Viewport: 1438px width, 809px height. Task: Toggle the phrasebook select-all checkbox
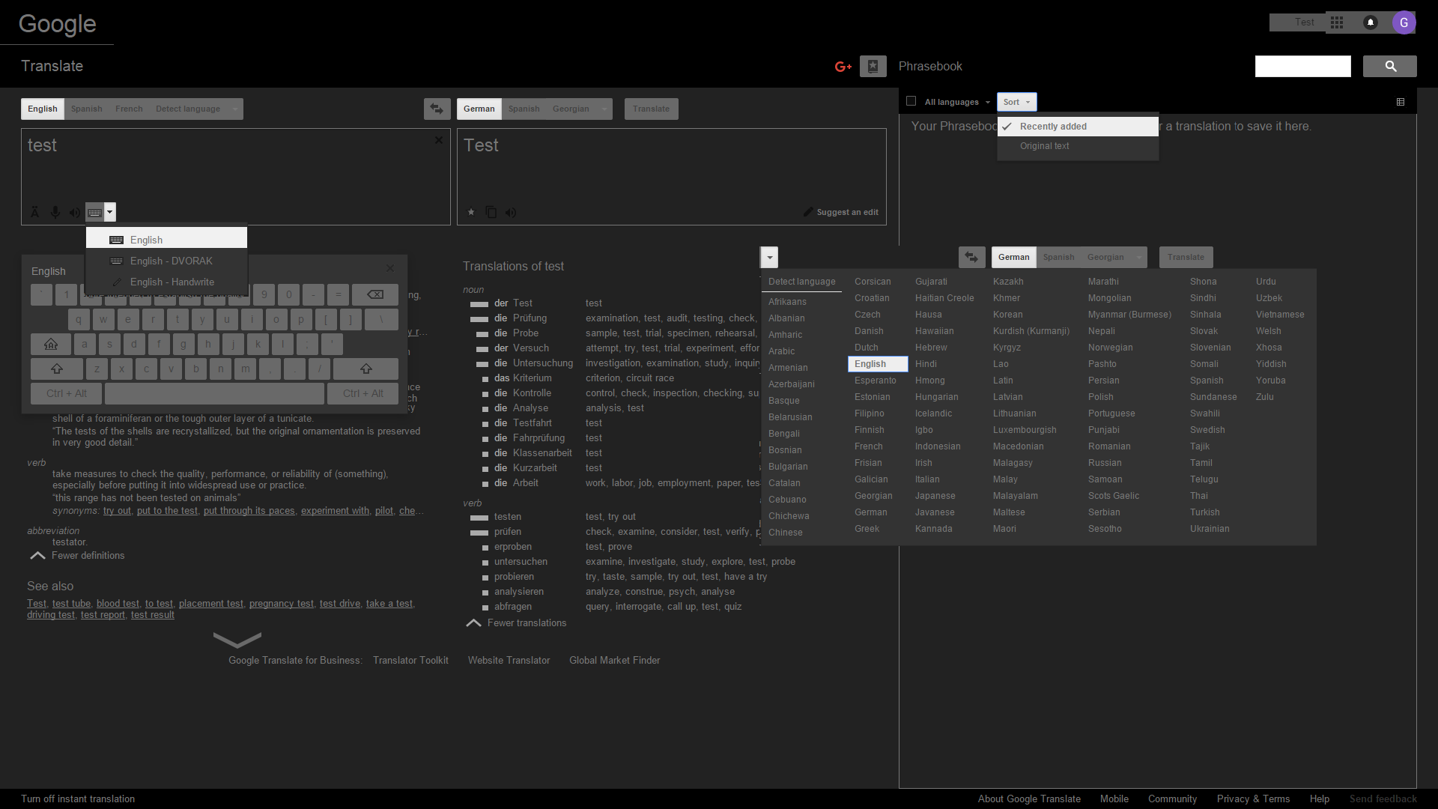911,101
